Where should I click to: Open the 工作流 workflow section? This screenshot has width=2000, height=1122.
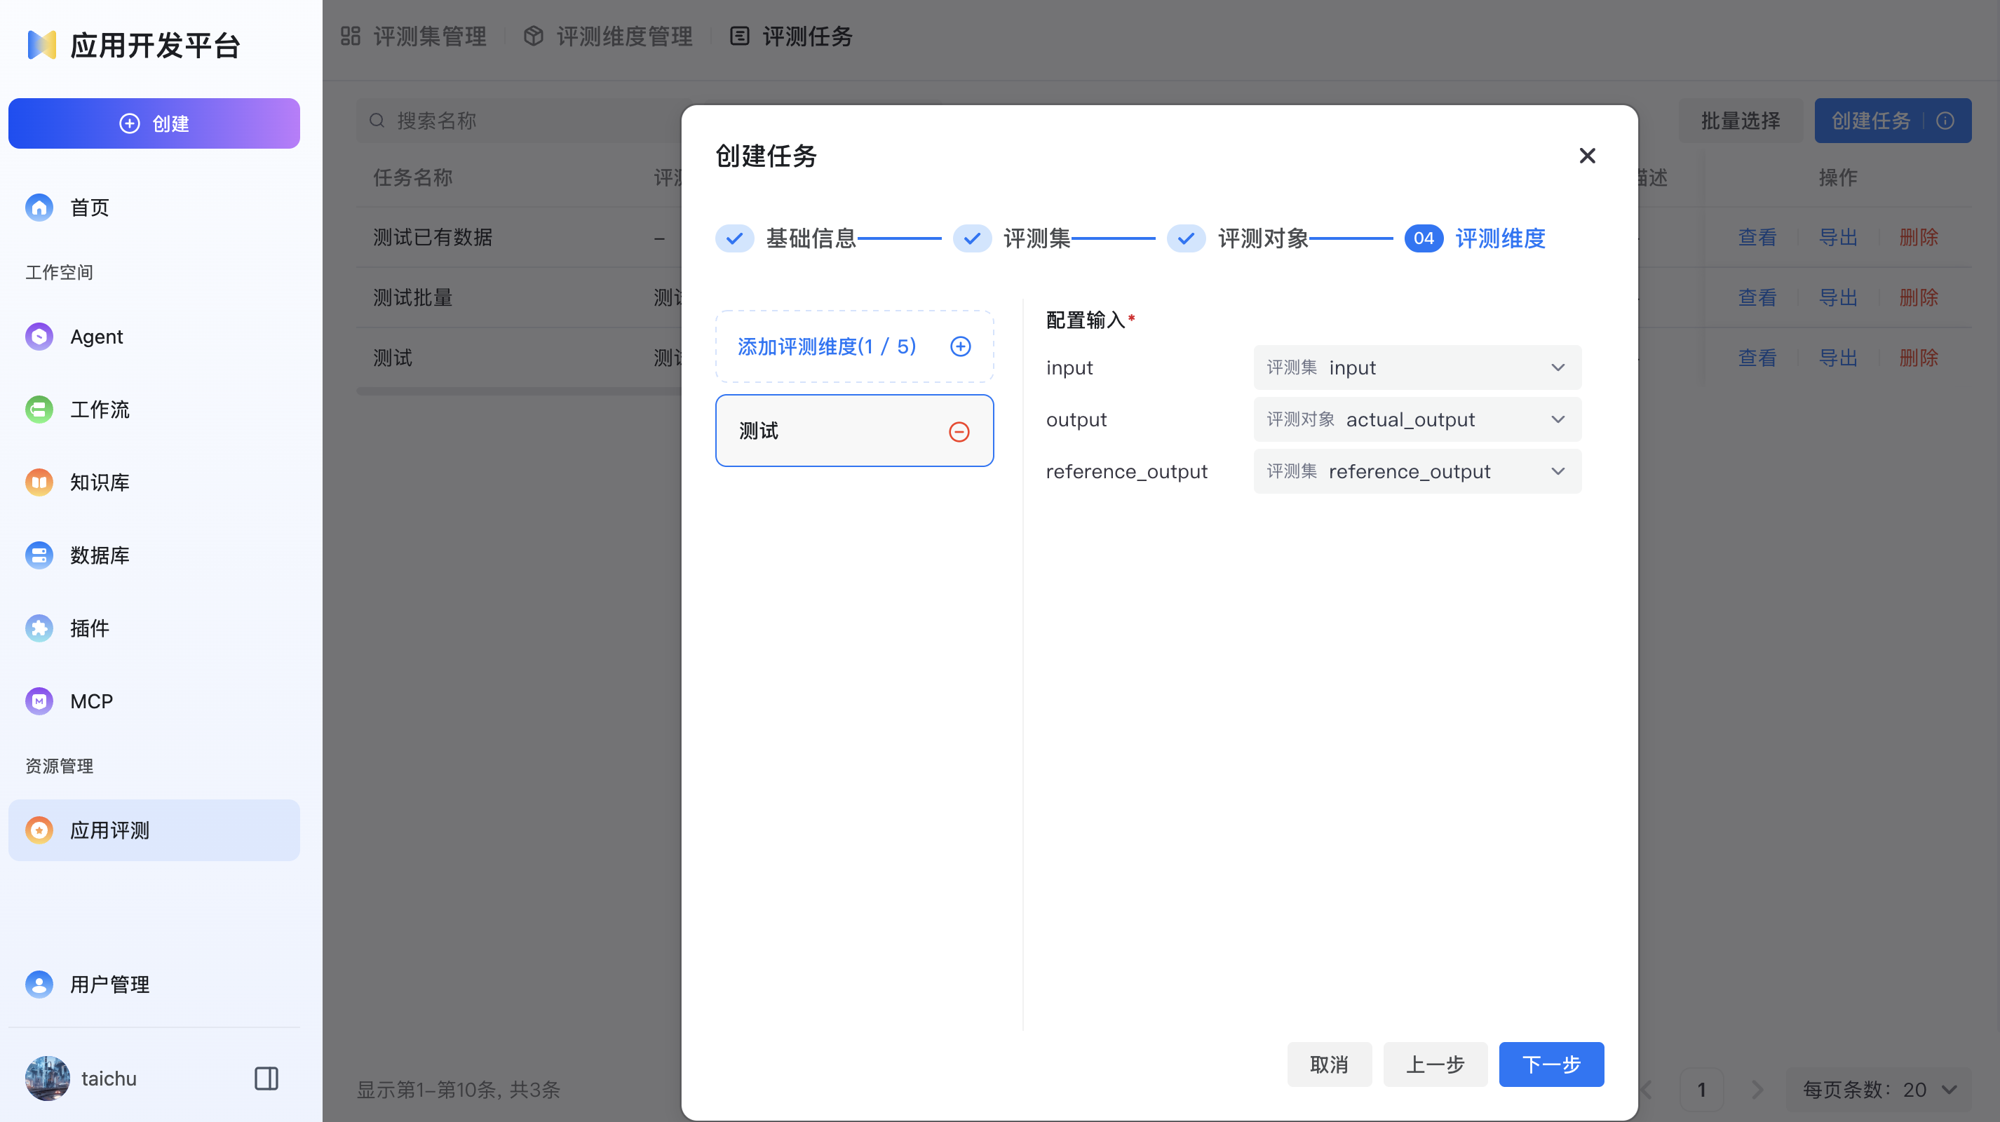click(x=100, y=410)
